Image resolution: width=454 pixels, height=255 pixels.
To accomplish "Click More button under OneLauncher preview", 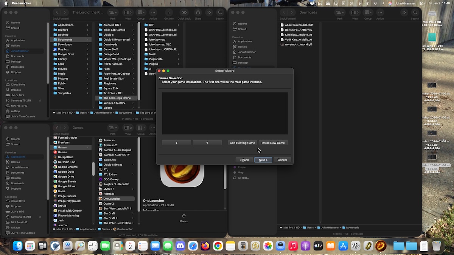I will pyautogui.click(x=183, y=218).
